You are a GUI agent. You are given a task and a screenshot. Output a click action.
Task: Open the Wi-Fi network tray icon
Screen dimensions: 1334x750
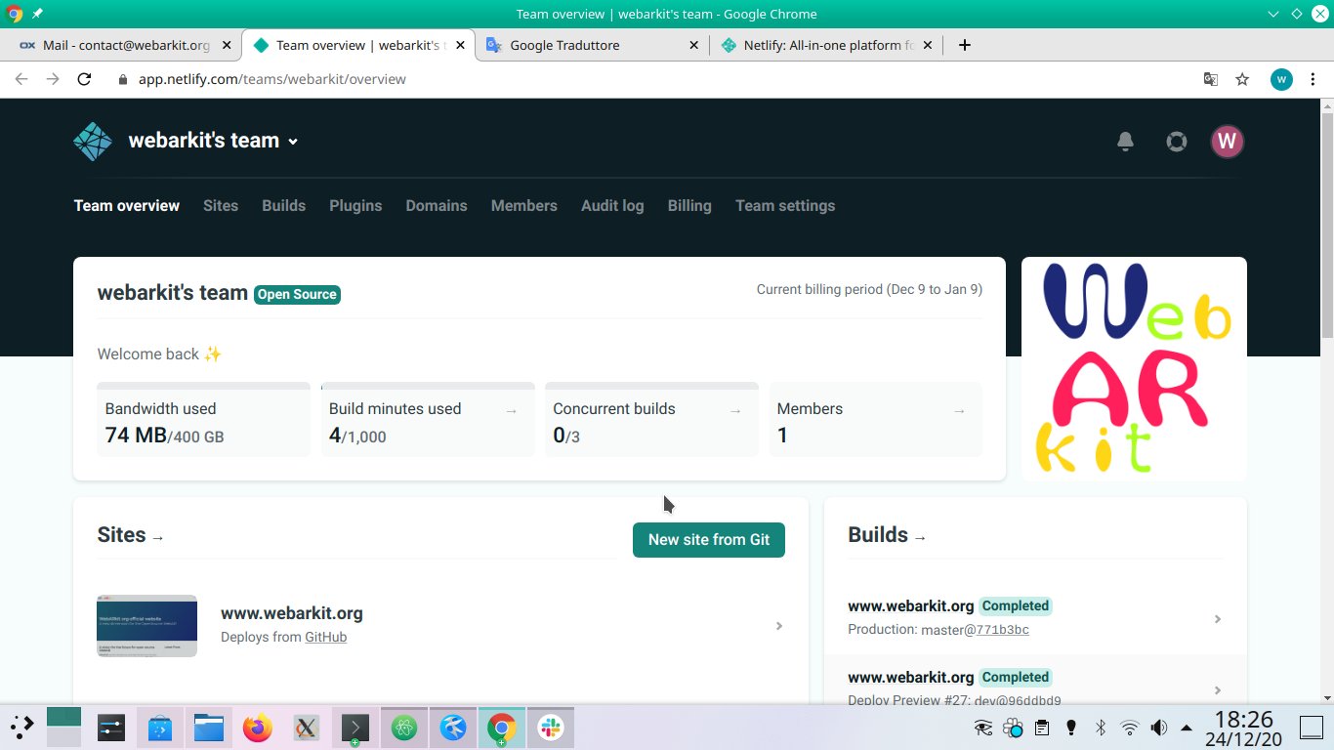[1130, 728]
